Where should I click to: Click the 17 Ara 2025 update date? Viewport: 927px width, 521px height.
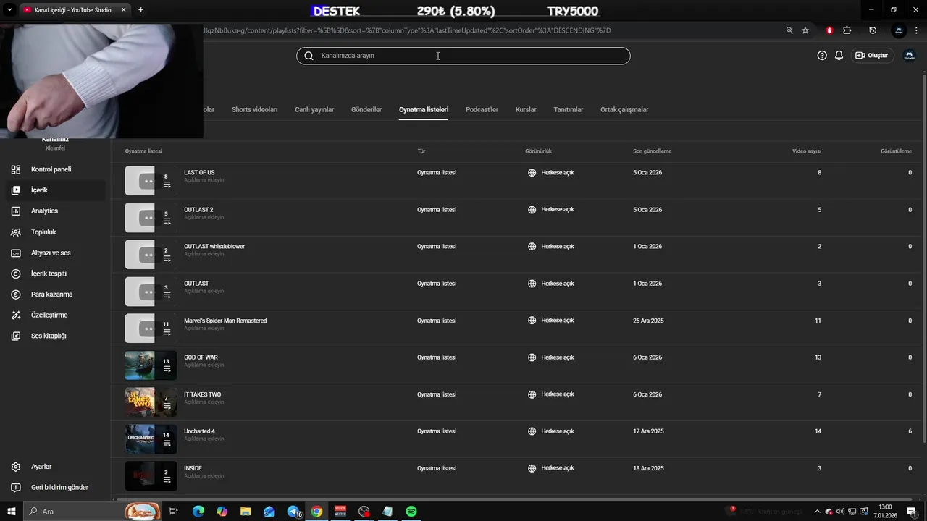(x=648, y=431)
